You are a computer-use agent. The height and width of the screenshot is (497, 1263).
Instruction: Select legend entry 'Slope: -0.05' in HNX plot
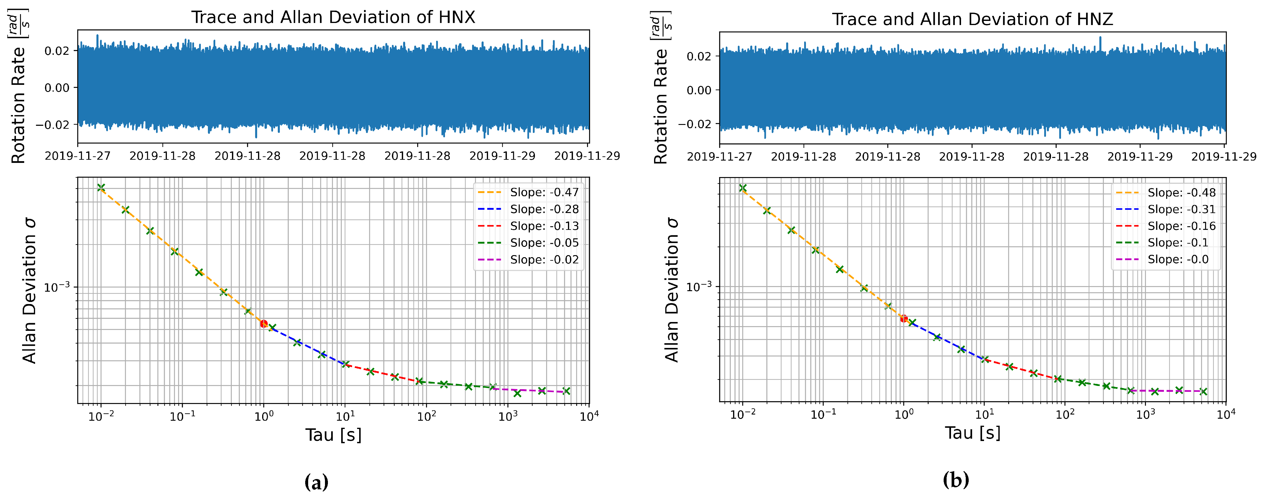click(528, 243)
